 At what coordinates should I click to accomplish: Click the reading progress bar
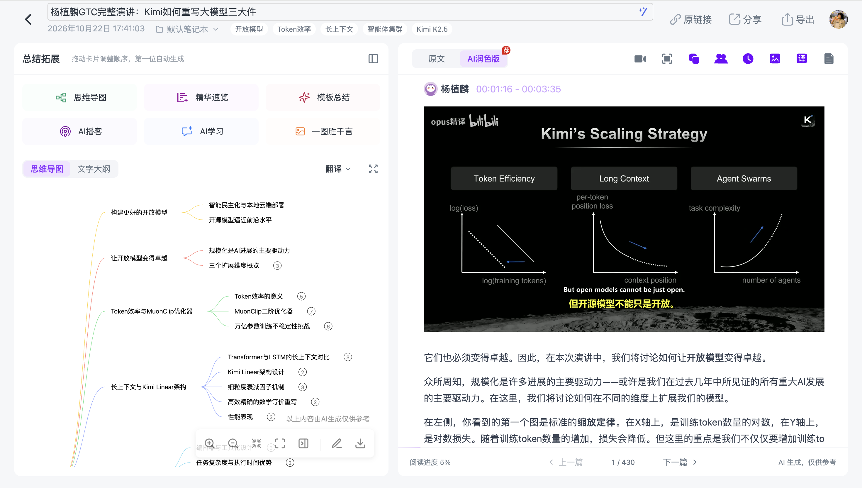pyautogui.click(x=622, y=448)
